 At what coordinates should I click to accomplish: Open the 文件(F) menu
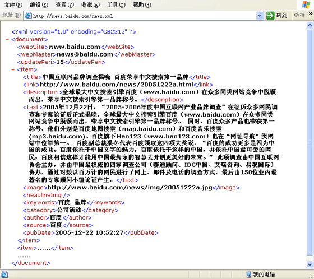coord(13,4)
